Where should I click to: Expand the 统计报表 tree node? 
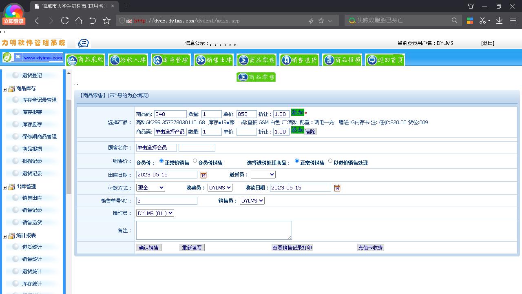coord(4,235)
